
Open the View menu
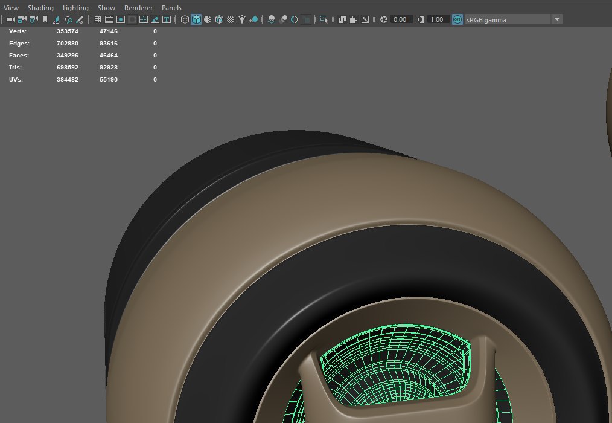click(x=11, y=8)
